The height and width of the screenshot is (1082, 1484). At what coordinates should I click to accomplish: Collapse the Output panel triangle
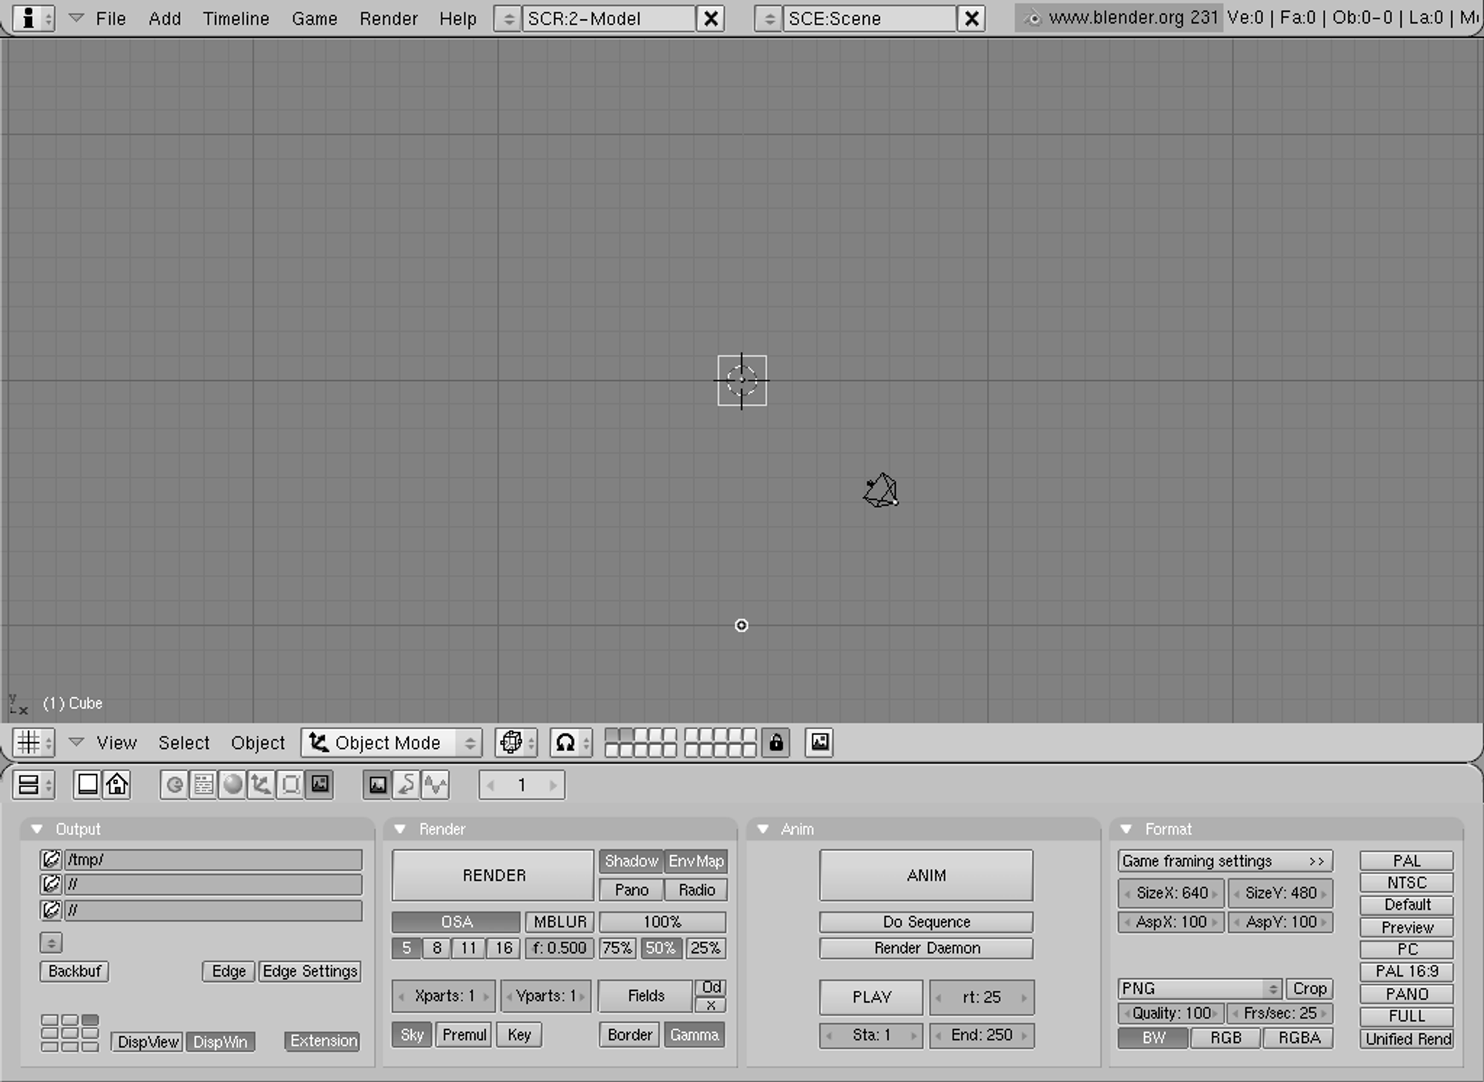[36, 829]
